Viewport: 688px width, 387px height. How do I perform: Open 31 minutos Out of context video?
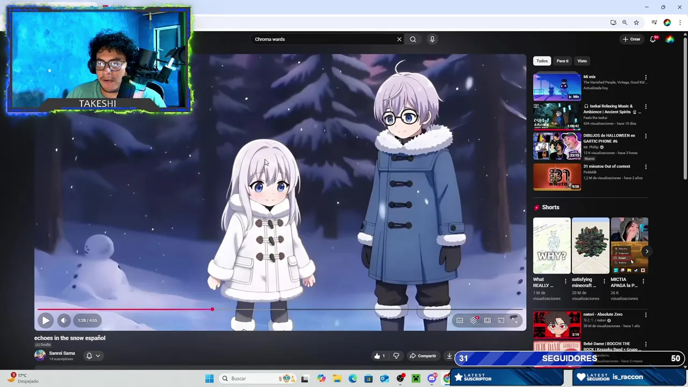pyautogui.click(x=557, y=177)
